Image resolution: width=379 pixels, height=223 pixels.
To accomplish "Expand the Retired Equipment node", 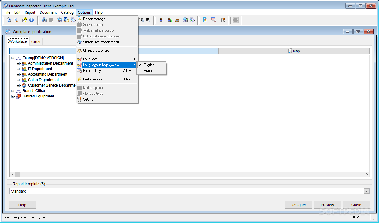I will point(13,96).
